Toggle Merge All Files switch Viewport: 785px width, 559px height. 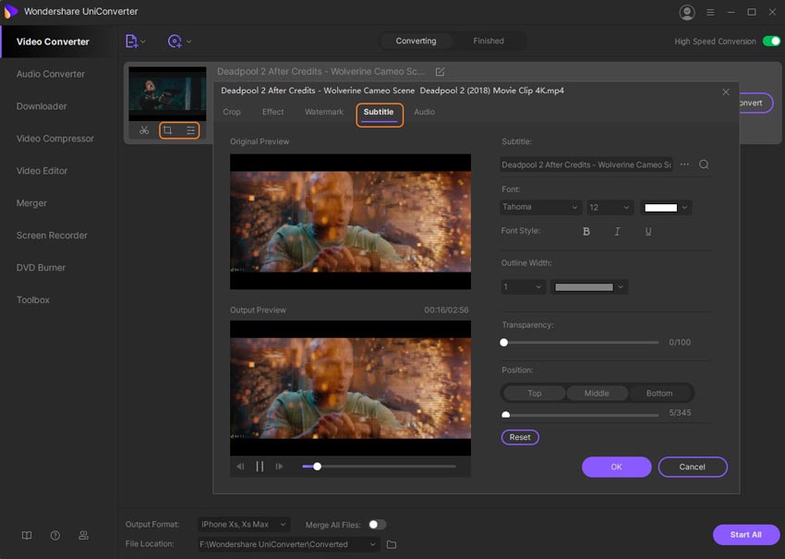pyautogui.click(x=378, y=525)
